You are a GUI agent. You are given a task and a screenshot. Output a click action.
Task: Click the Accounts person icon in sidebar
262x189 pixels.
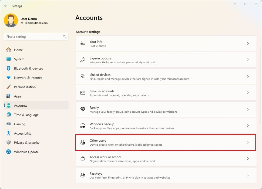pyautogui.click(x=9, y=105)
